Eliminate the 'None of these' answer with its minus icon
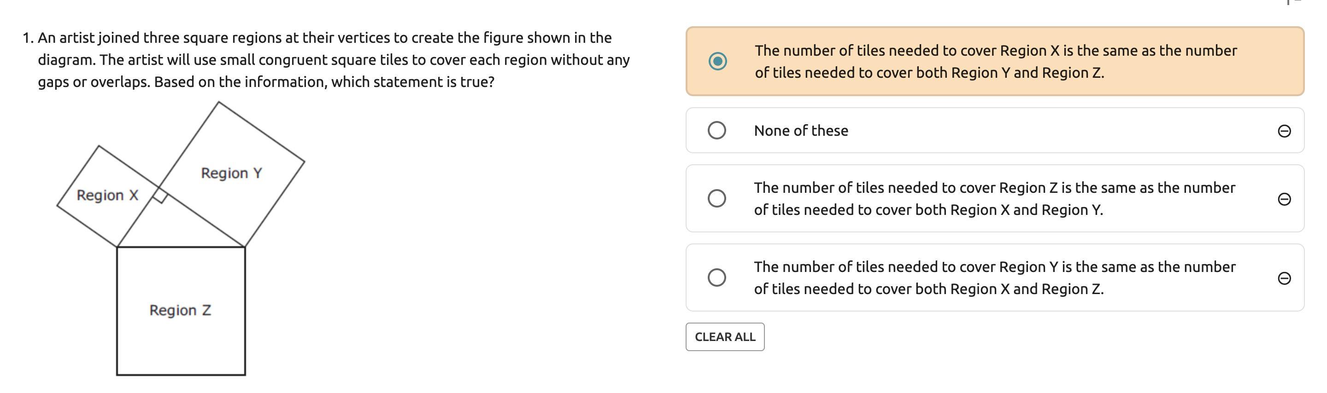Image resolution: width=1327 pixels, height=393 pixels. [x=1284, y=131]
